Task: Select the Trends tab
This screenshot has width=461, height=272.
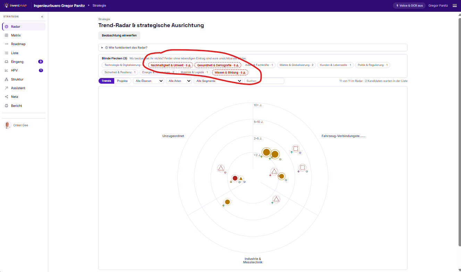Action: (x=106, y=81)
